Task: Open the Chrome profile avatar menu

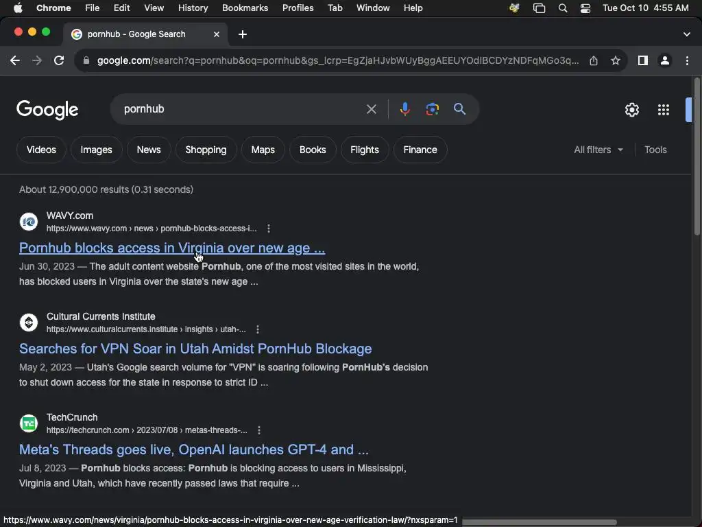Action: tap(665, 60)
